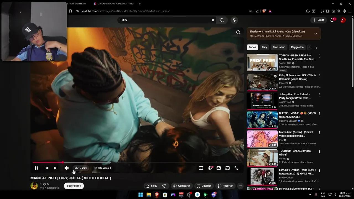
Task: Enter fullscreen mode on the player
Action: click(x=236, y=168)
